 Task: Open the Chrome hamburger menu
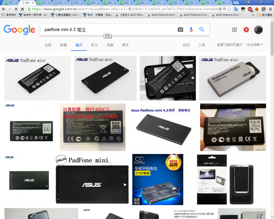click(270, 9)
